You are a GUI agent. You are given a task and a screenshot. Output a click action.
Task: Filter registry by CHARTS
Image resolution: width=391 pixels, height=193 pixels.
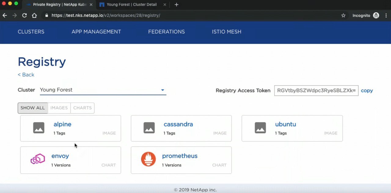click(x=82, y=108)
